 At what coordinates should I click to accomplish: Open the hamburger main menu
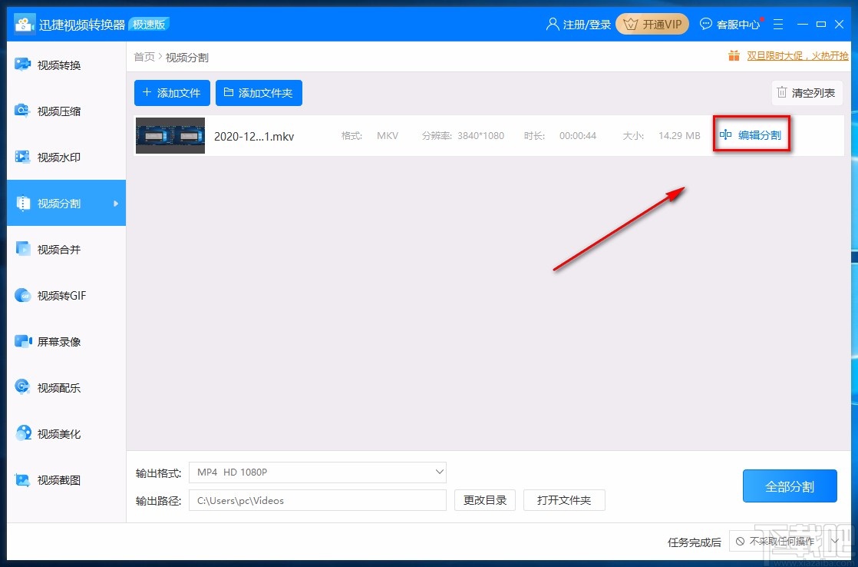point(778,24)
